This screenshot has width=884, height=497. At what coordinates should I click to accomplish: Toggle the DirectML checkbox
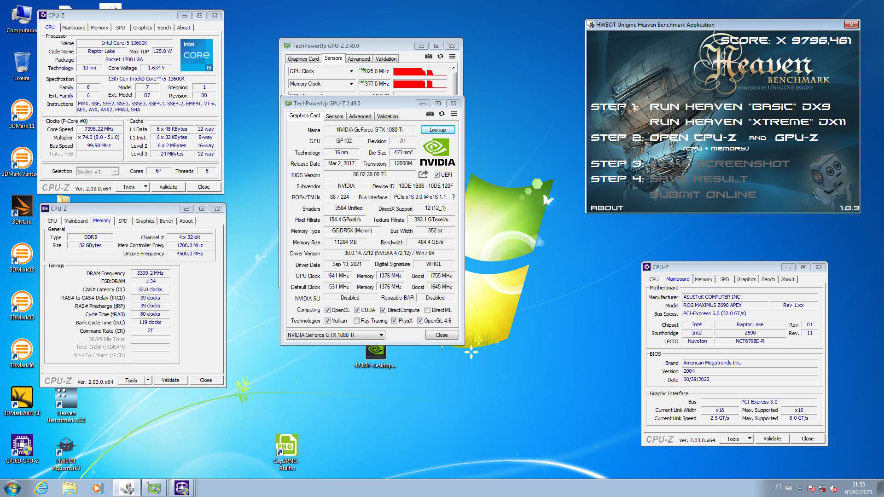427,310
